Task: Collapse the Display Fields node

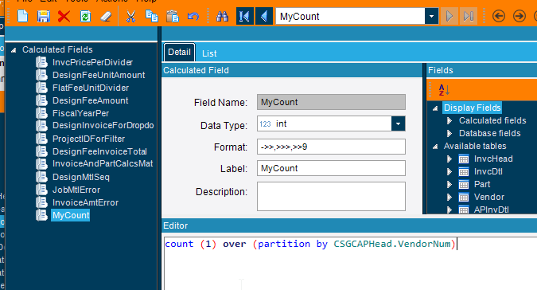Action: (x=435, y=108)
